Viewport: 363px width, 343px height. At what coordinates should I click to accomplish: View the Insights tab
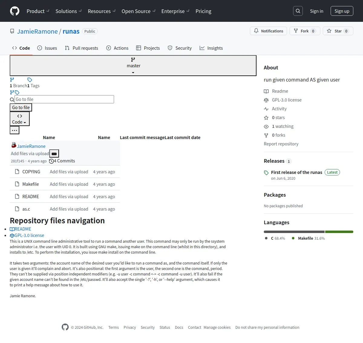(x=211, y=48)
